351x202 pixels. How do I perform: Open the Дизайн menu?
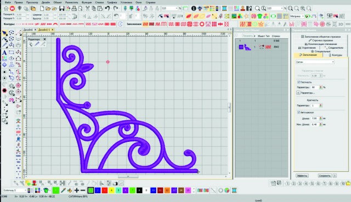point(46,2)
